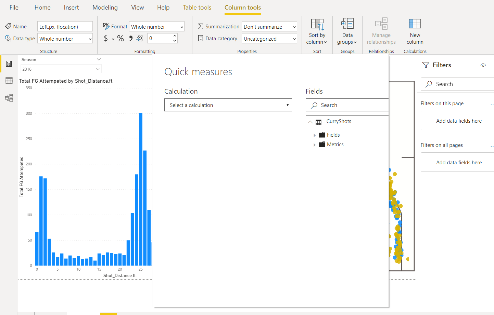This screenshot has height=315, width=494.
Task: Click the Metrics folder icon
Action: [x=322, y=144]
